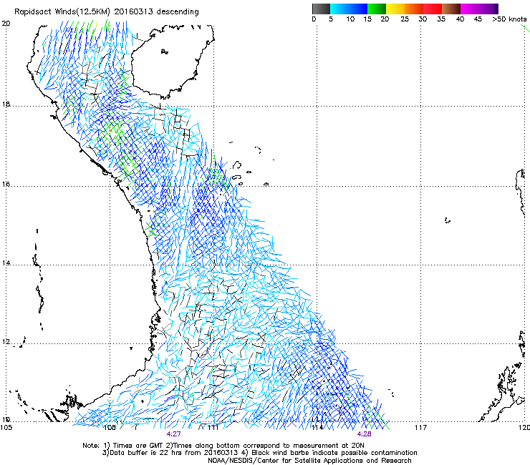The width and height of the screenshot is (530, 465).
Task: Click the title 'Rapidsact Winds(12.5KM) 20160313 descending'
Action: [107, 12]
